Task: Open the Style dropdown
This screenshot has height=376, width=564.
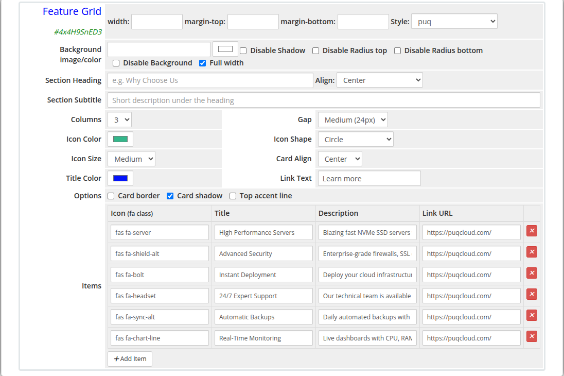Action: click(454, 21)
